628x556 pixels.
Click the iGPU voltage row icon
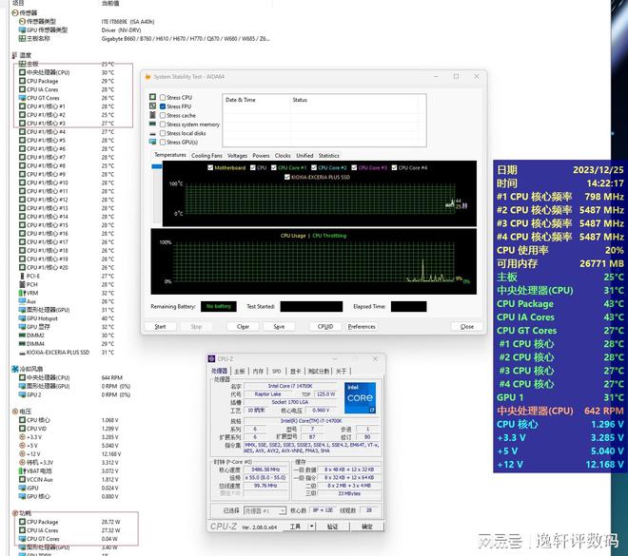point(23,488)
